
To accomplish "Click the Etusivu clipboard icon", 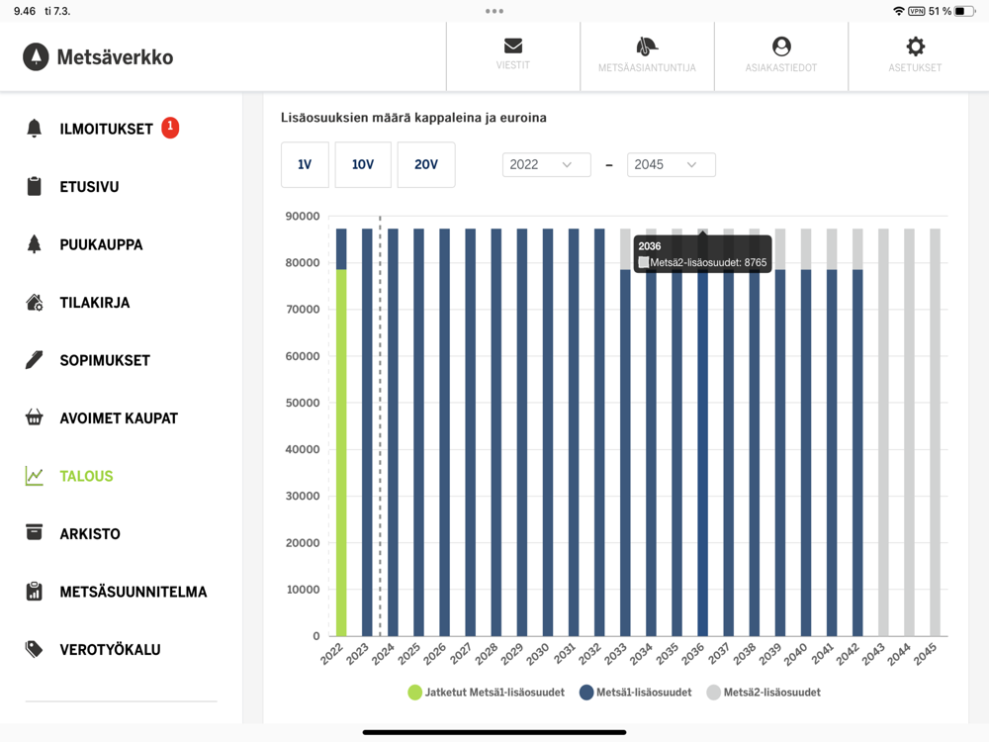I will [x=34, y=186].
